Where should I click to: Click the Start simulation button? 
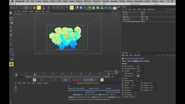pos(94,97)
